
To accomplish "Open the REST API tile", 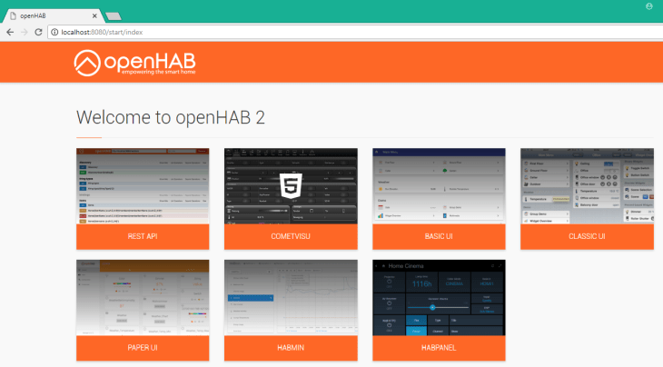I will 143,236.
